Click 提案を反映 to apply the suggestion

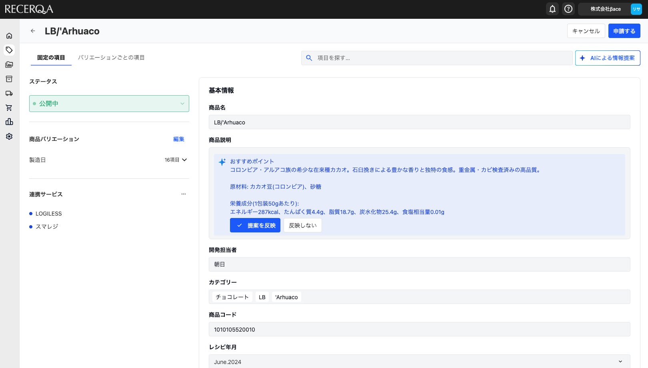[255, 225]
